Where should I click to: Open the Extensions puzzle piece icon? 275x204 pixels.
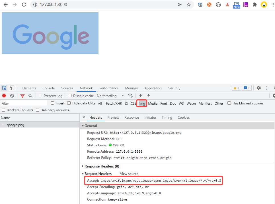tap(255, 5)
